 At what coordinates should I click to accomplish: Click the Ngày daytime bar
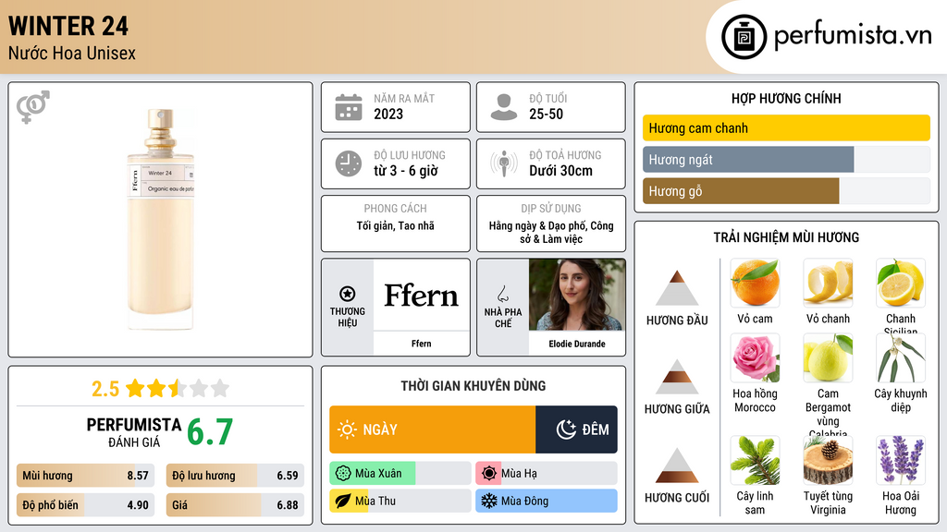(x=433, y=429)
